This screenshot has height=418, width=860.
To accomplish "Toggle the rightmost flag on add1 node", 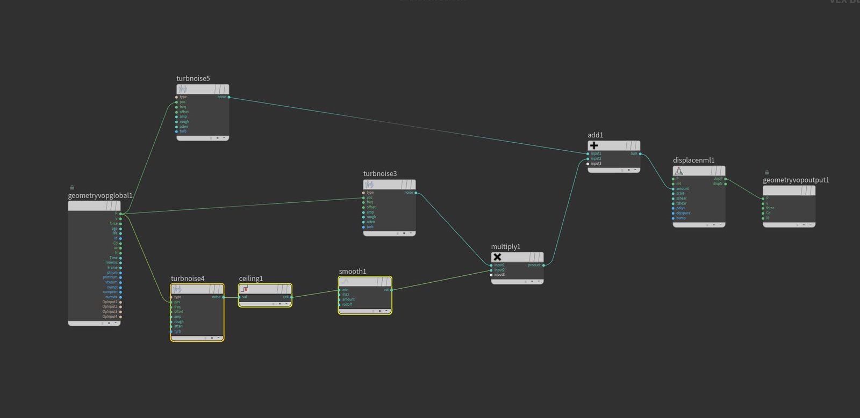I will [636, 145].
